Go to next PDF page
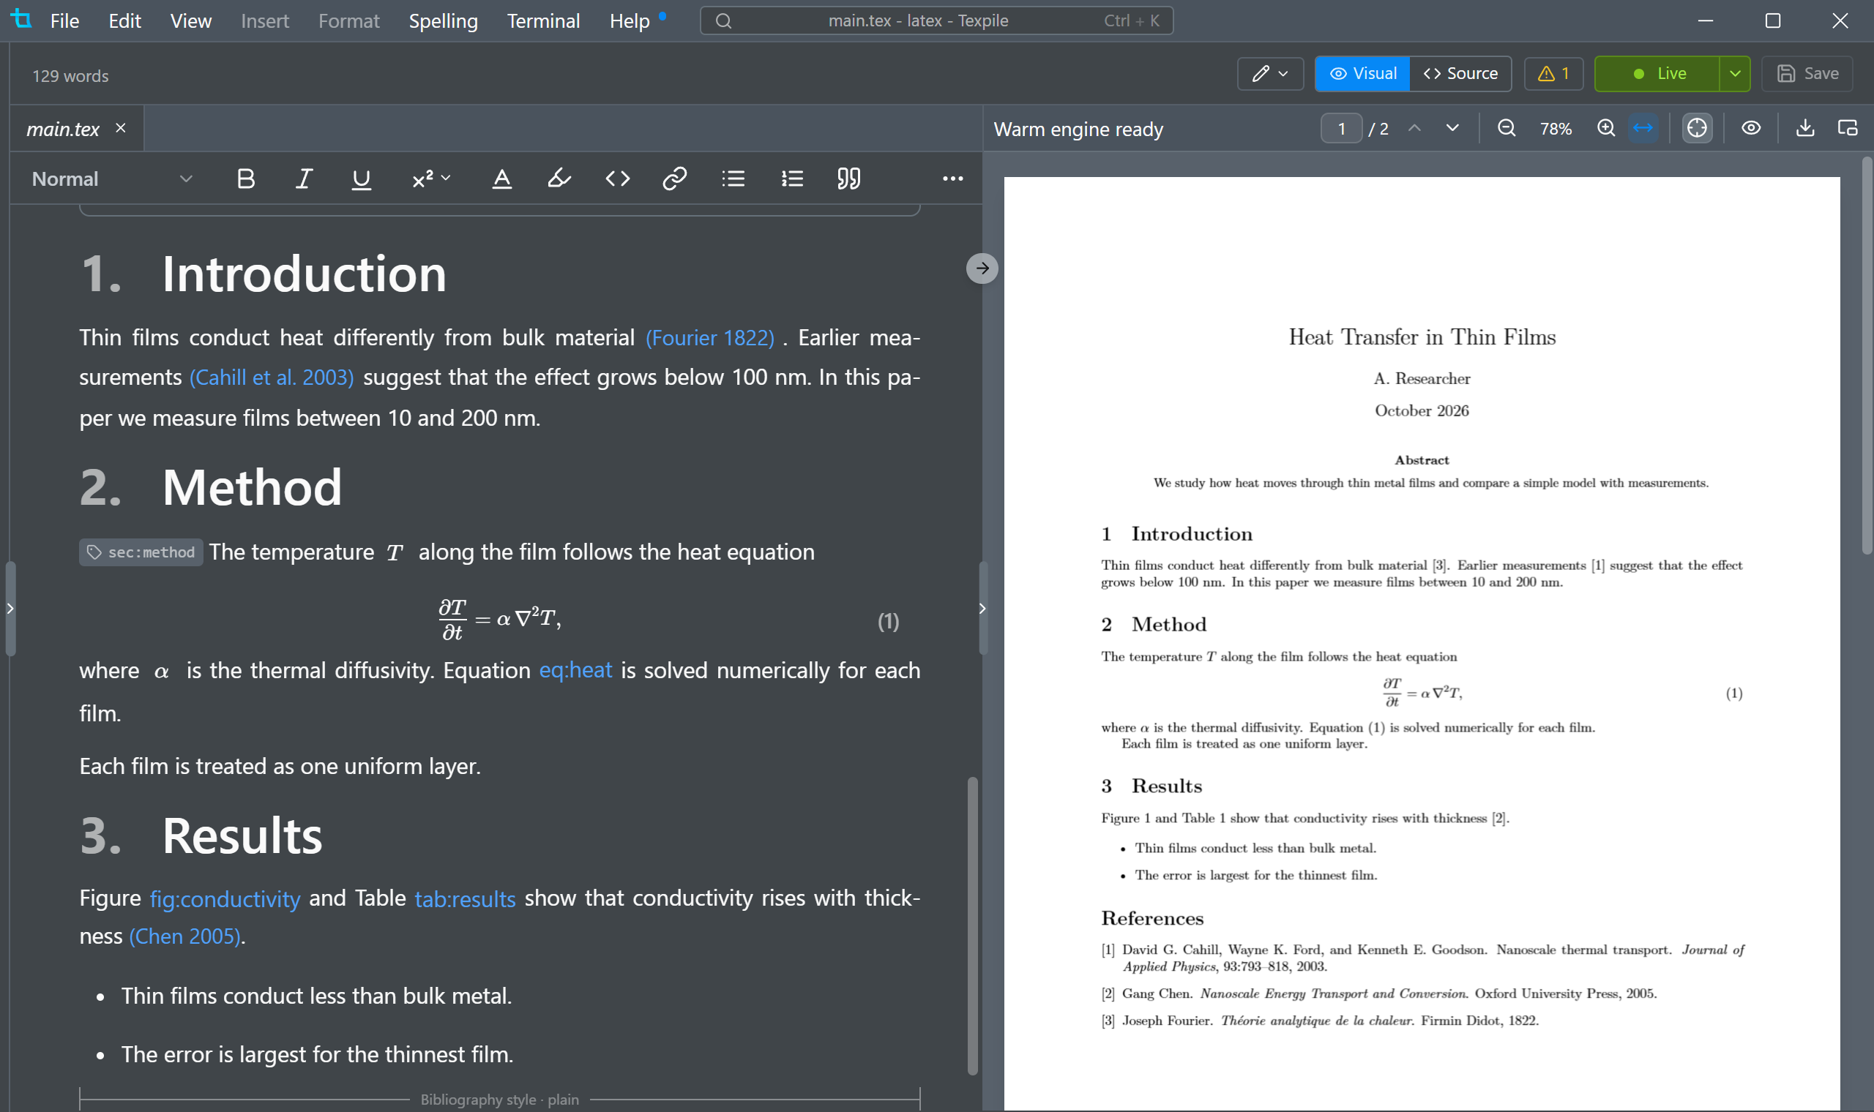Image resolution: width=1874 pixels, height=1112 pixels. pyautogui.click(x=1452, y=128)
